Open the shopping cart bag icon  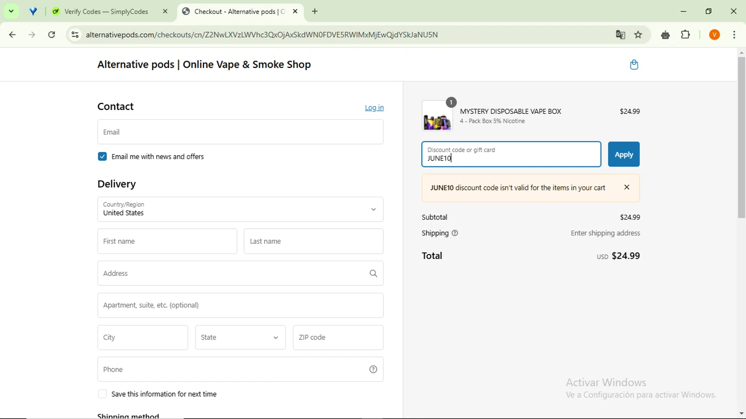coord(634,65)
